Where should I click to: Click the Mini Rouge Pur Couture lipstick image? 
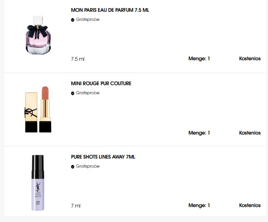[38, 109]
